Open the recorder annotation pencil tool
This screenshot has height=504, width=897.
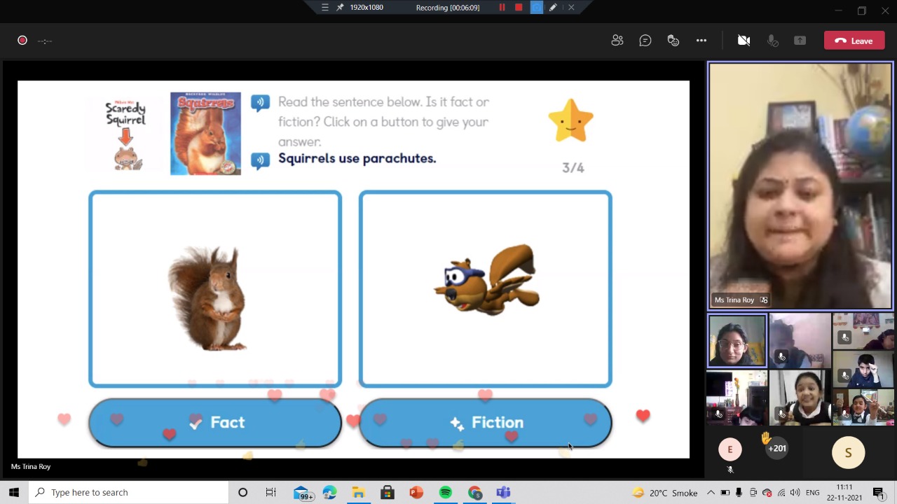(553, 7)
